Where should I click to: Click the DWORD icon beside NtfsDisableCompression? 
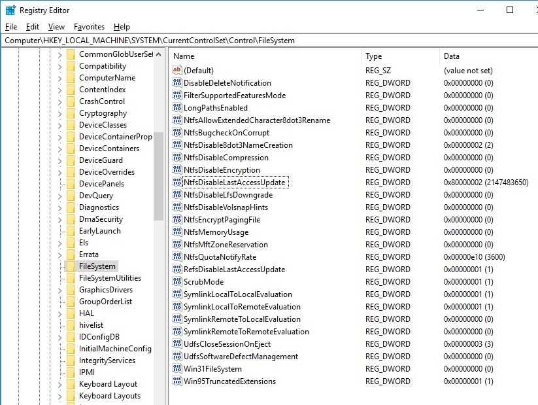pyautogui.click(x=177, y=157)
